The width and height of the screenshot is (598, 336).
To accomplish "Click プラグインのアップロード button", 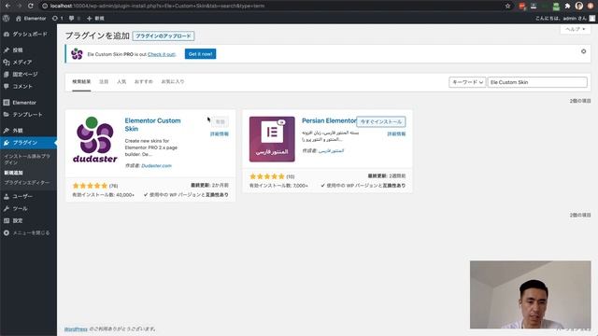I will pyautogui.click(x=164, y=35).
